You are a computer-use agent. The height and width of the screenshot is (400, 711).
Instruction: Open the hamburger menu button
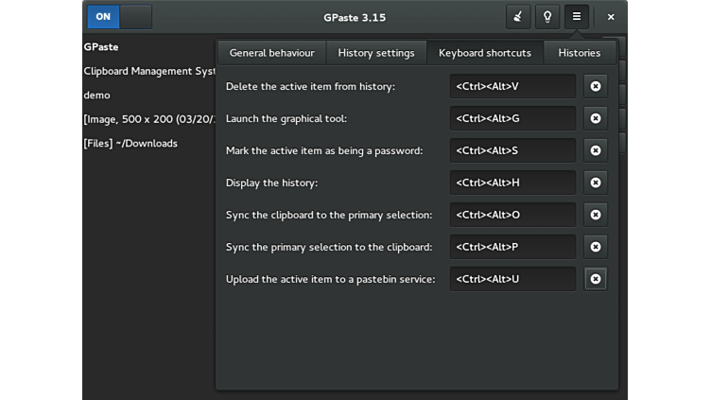576,17
